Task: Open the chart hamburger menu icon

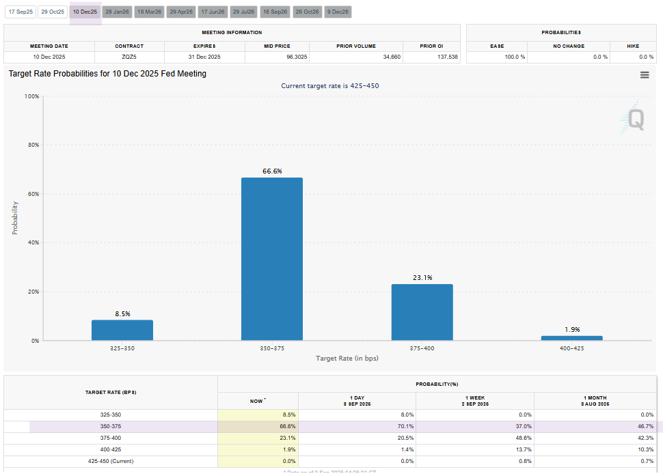Action: [x=645, y=74]
